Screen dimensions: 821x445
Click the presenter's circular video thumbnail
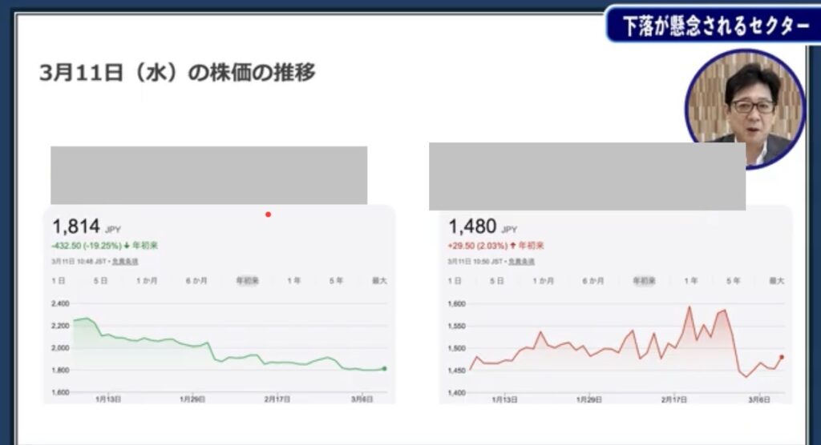(x=745, y=108)
